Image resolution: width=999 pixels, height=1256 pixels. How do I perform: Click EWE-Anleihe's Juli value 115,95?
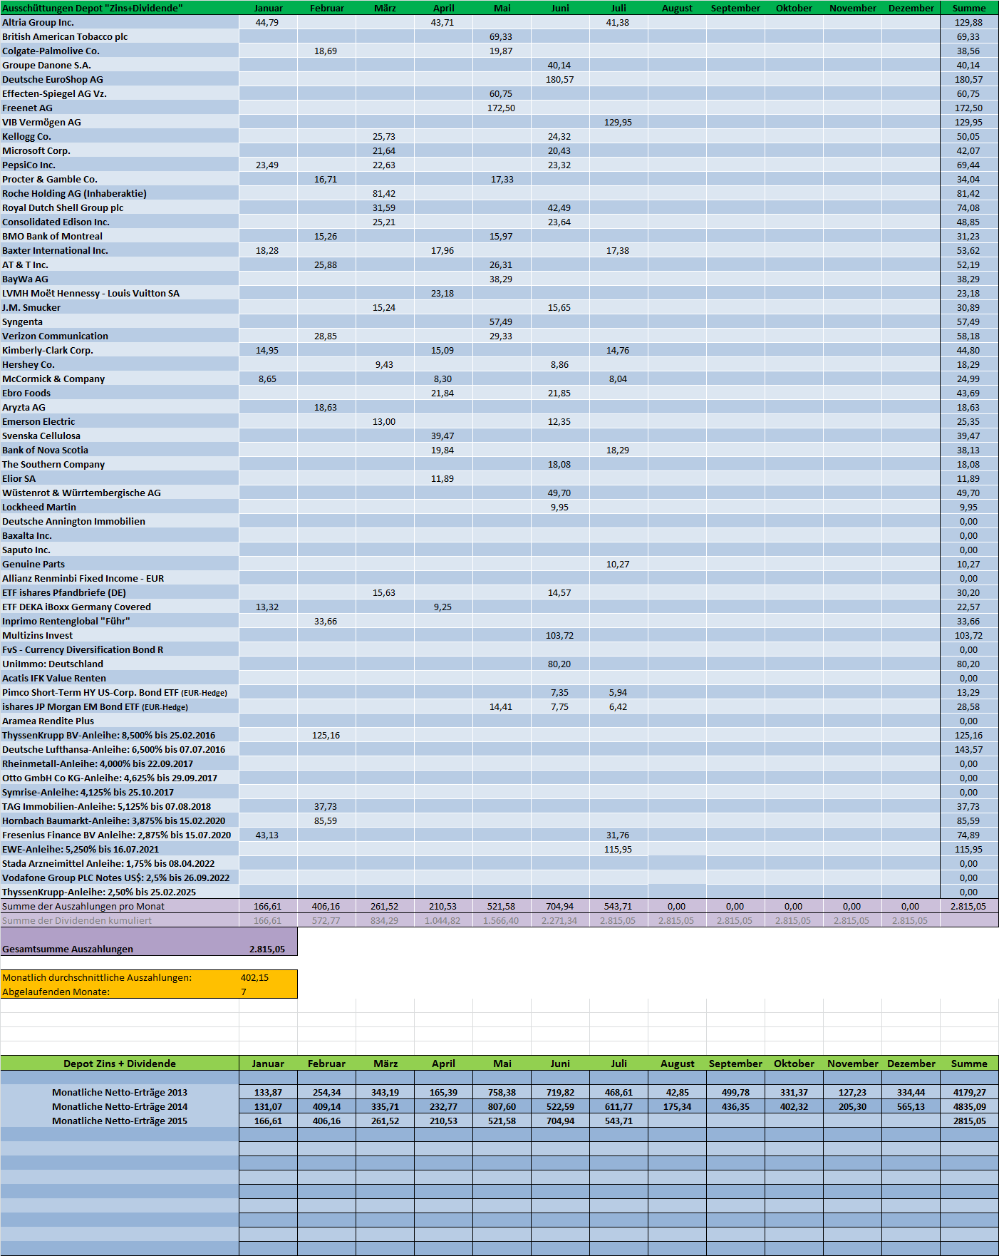coord(618,849)
